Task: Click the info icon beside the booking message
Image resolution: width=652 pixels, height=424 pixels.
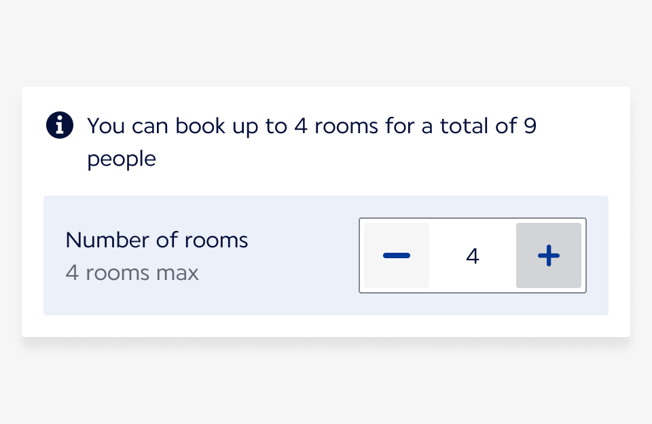Action: click(60, 125)
